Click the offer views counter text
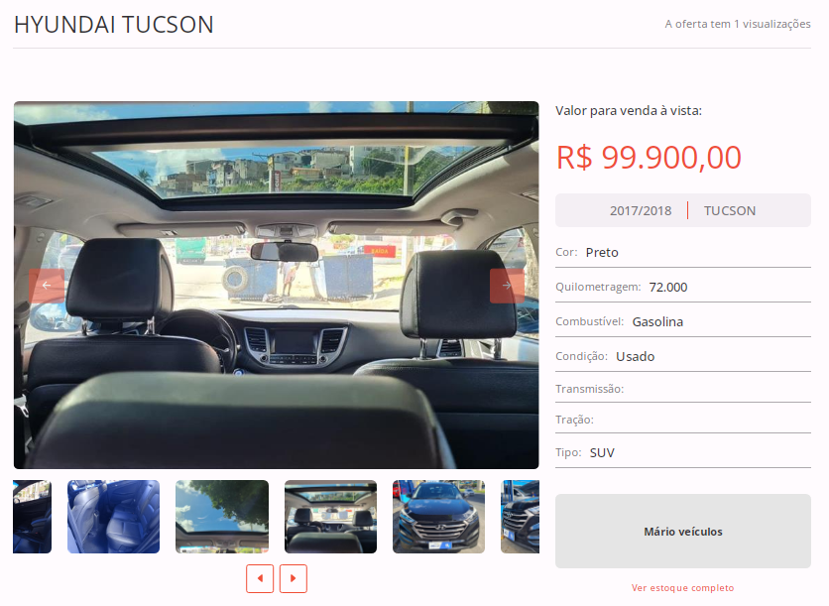The width and height of the screenshot is (829, 606). pyautogui.click(x=738, y=24)
